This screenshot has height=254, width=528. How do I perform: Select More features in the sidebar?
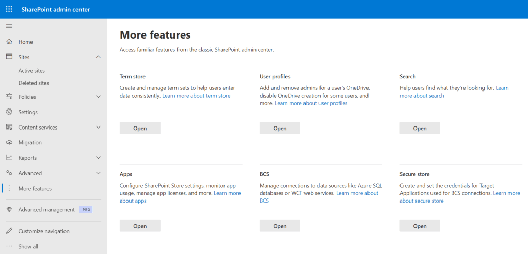coord(35,189)
